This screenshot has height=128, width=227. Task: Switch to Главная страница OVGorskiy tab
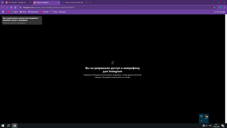click(74, 2)
